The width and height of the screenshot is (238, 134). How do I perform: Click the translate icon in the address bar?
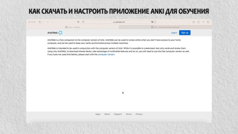152,22
